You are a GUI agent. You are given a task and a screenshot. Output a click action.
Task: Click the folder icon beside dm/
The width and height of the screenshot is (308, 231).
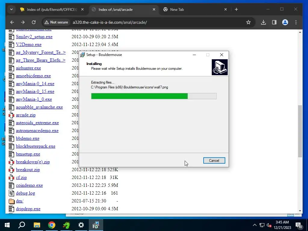12,201
